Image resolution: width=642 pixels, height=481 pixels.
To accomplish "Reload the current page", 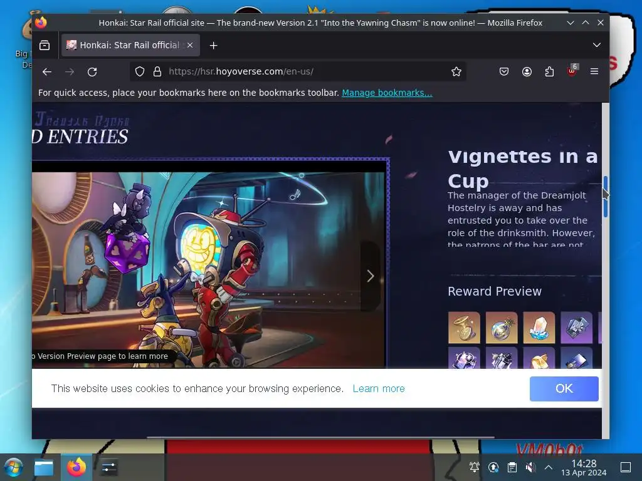I will point(92,72).
